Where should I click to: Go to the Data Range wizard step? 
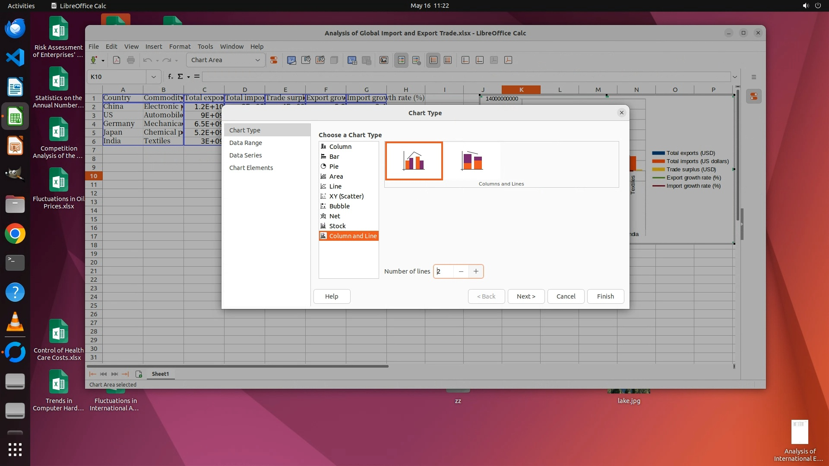tap(245, 143)
